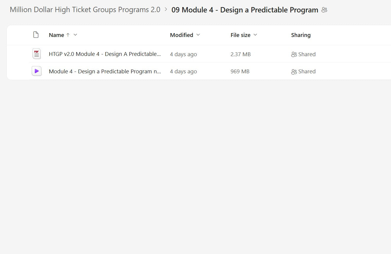The width and height of the screenshot is (391, 254).
Task: Go to Million Dollar High Ticket Groups breadcrumb
Action: (85, 10)
